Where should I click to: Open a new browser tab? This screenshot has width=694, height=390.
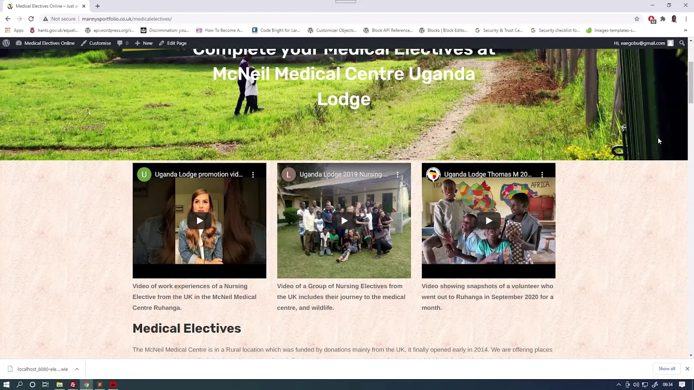click(98, 6)
